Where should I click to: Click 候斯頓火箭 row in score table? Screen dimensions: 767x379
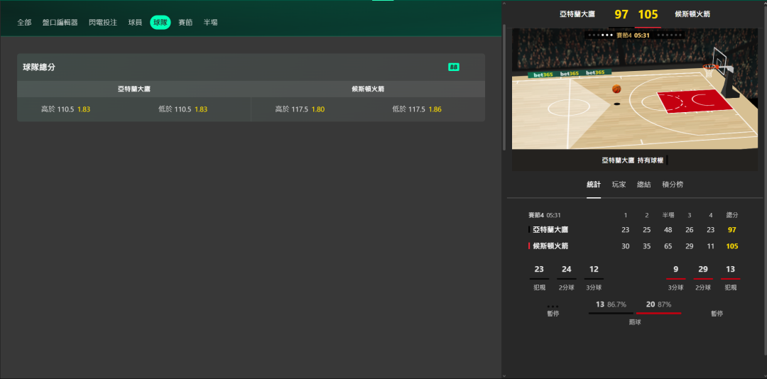point(634,246)
